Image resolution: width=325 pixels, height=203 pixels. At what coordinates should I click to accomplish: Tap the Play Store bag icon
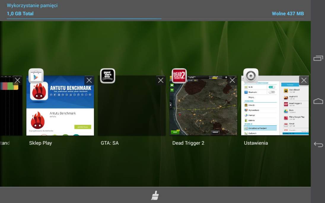tap(36, 76)
